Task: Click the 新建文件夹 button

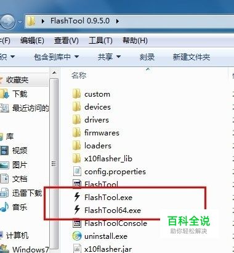Action: click(192, 57)
